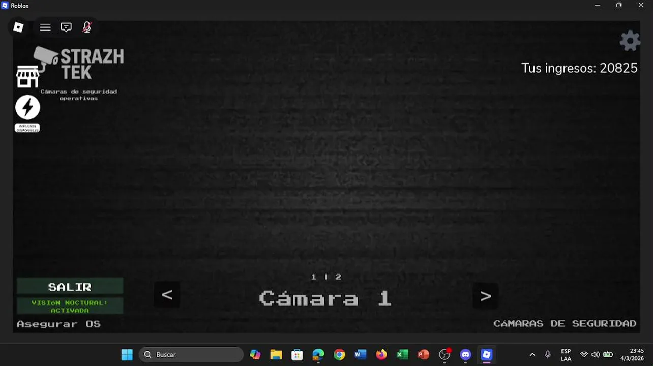Open Excel from the taskbar
The image size is (653, 366).
click(x=402, y=354)
